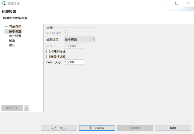The width and height of the screenshot is (194, 134).
Task: Tick the 选择行计数 checkbox
Action: pyautogui.click(x=48, y=57)
